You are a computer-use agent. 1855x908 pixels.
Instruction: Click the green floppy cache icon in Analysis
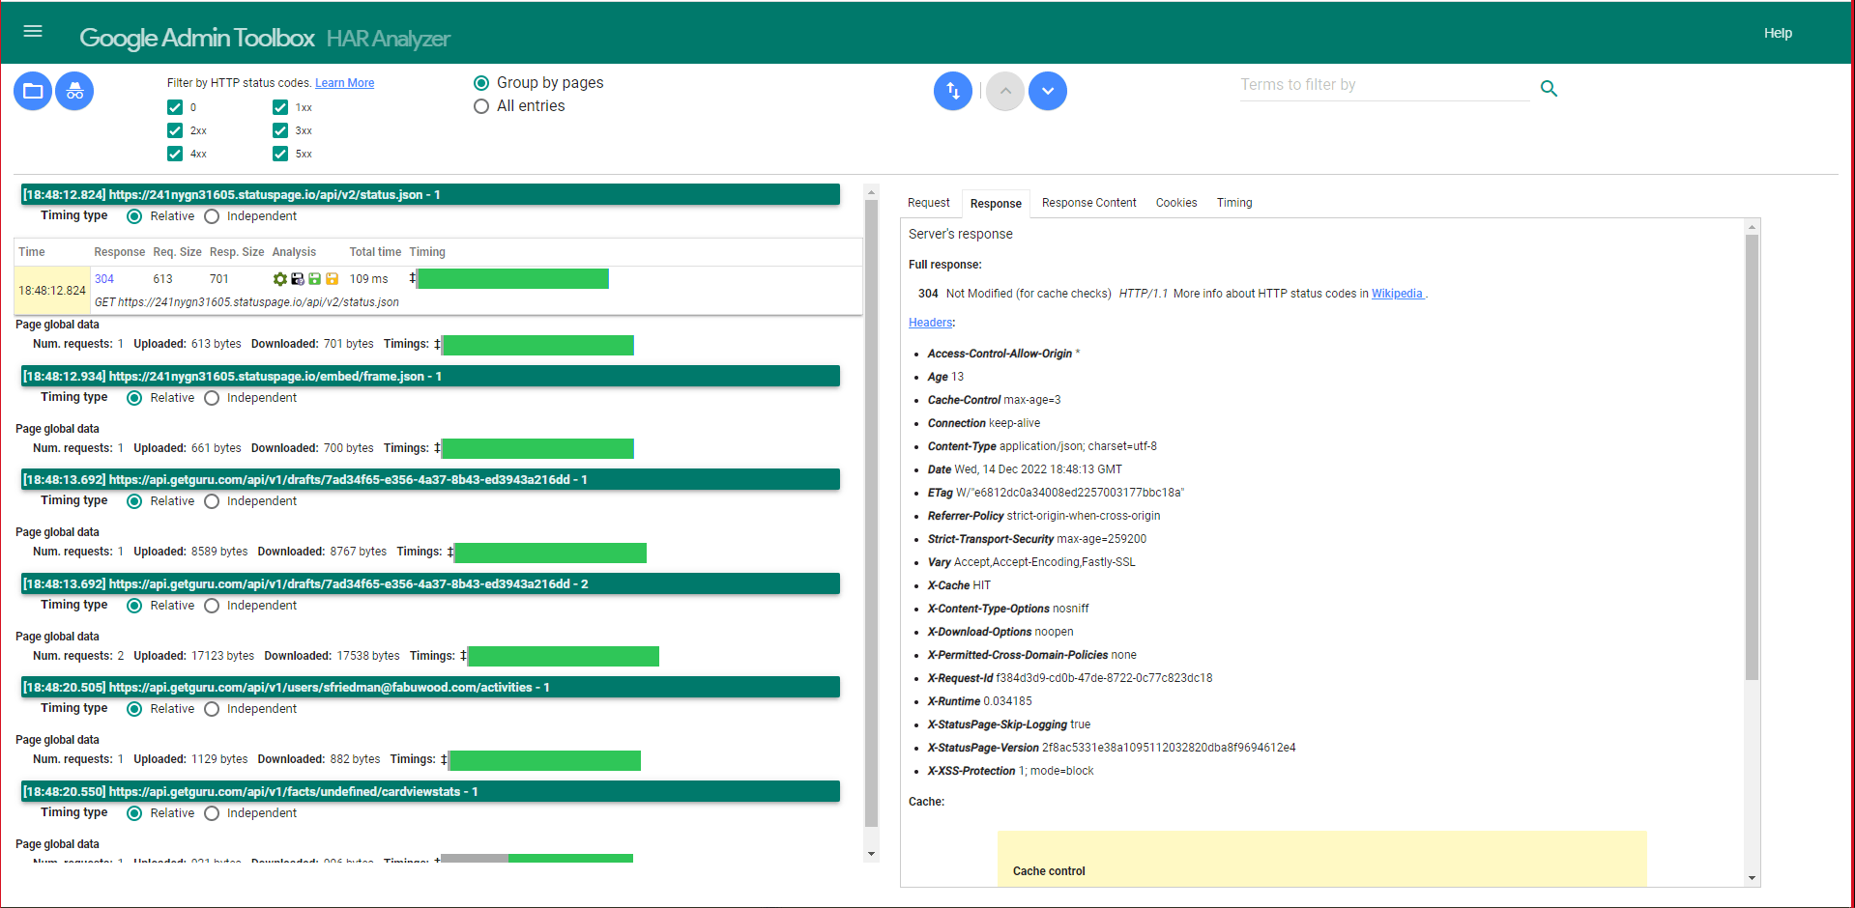coord(314,278)
